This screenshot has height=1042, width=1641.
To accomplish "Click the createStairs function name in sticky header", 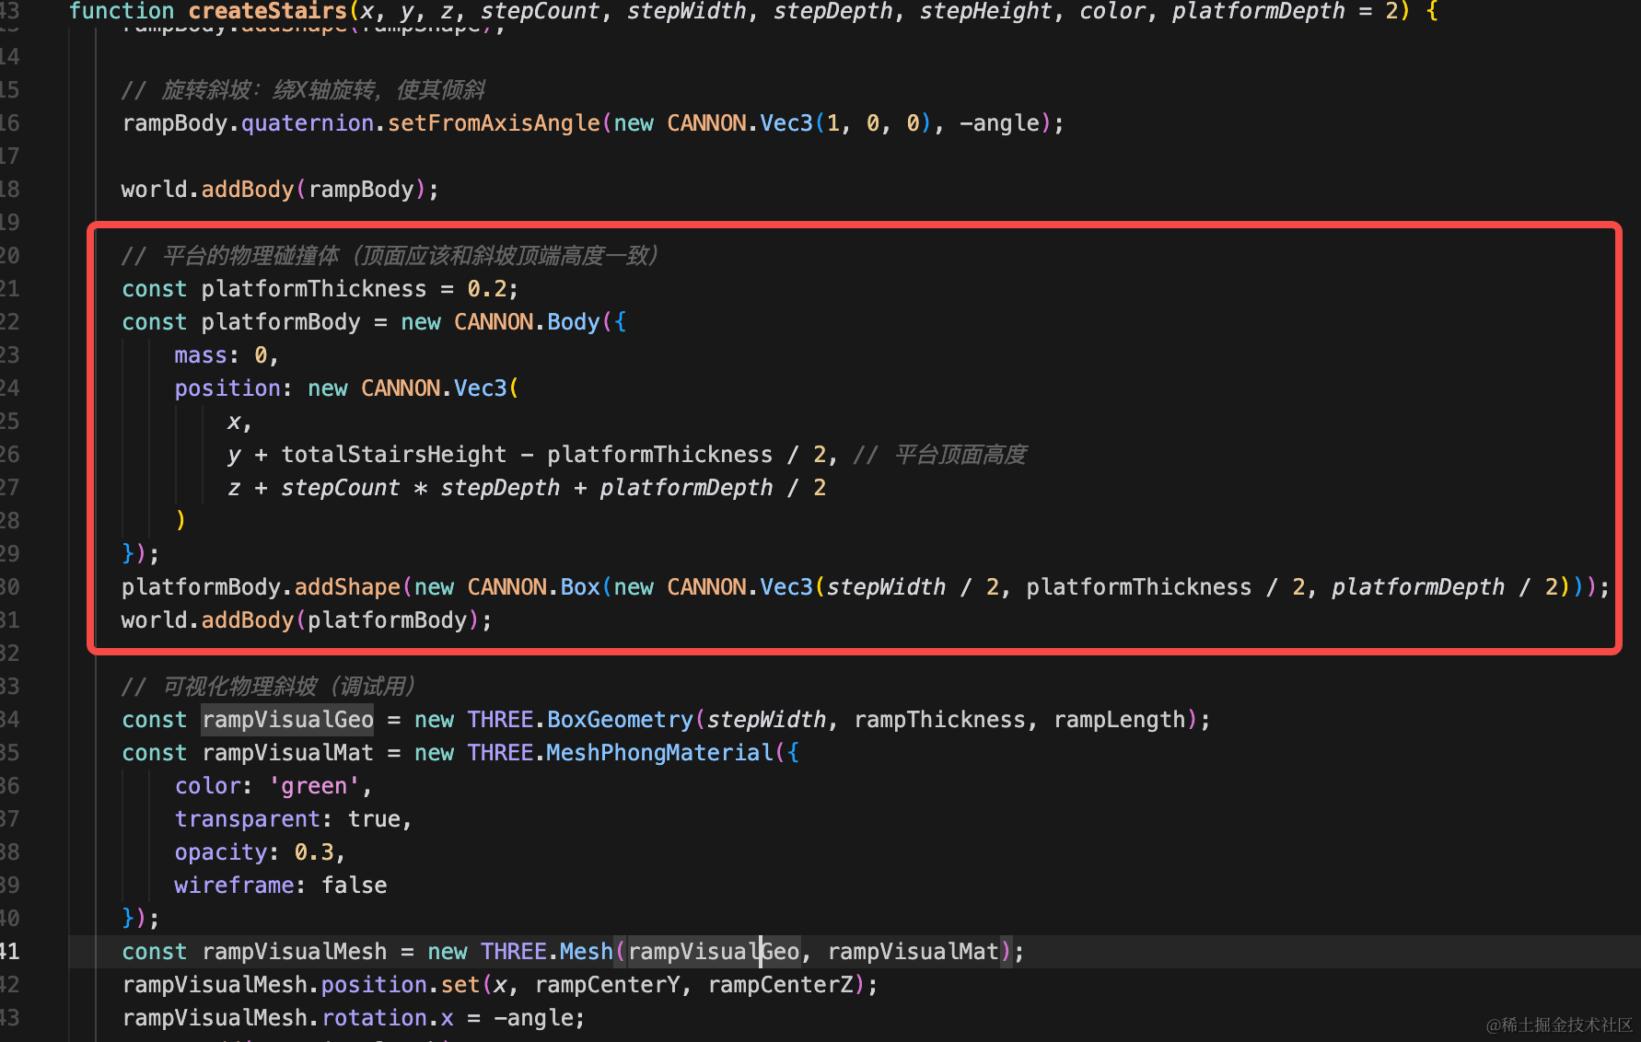I will (268, 11).
